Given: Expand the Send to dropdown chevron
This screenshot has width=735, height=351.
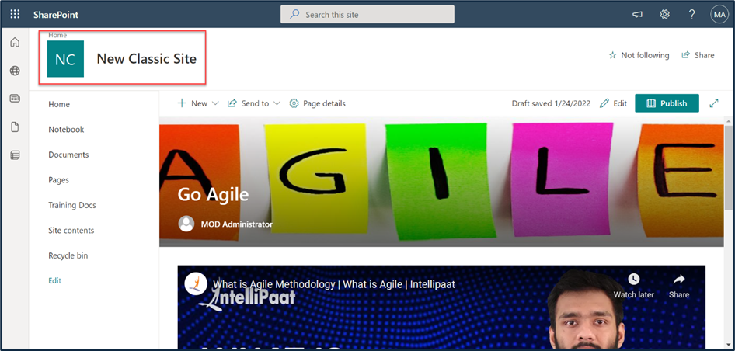Looking at the screenshot, I should (x=277, y=103).
